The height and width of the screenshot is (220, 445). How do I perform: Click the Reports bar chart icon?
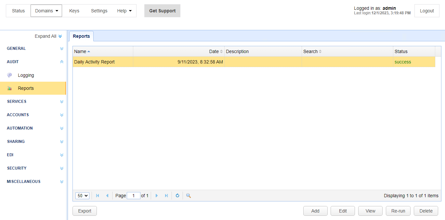[9, 88]
